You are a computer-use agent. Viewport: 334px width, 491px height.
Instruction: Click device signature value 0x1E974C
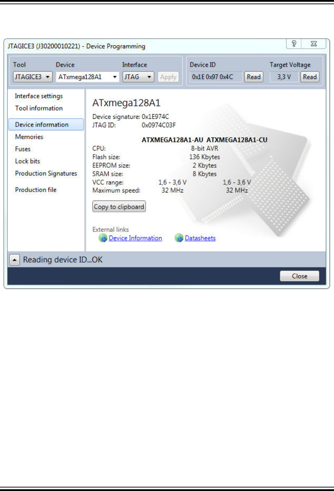click(x=155, y=117)
